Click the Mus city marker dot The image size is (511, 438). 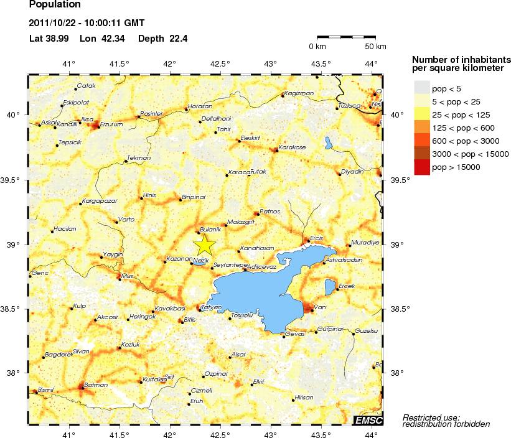click(120, 279)
